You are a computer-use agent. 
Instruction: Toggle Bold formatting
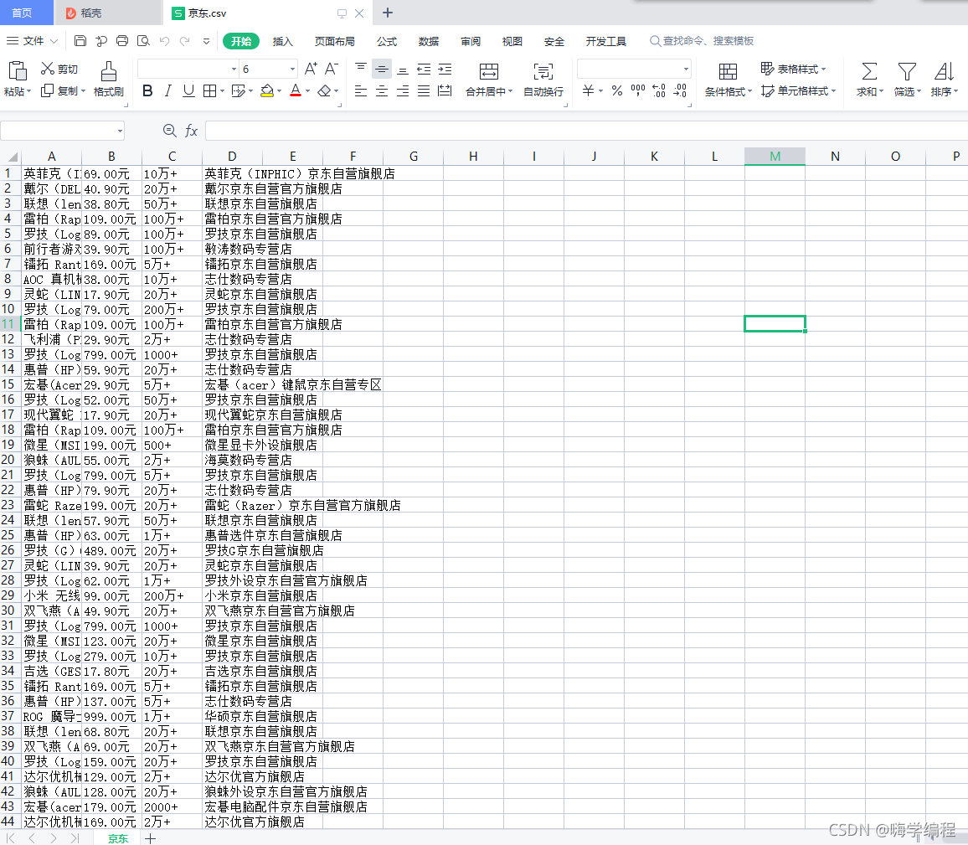coord(147,91)
